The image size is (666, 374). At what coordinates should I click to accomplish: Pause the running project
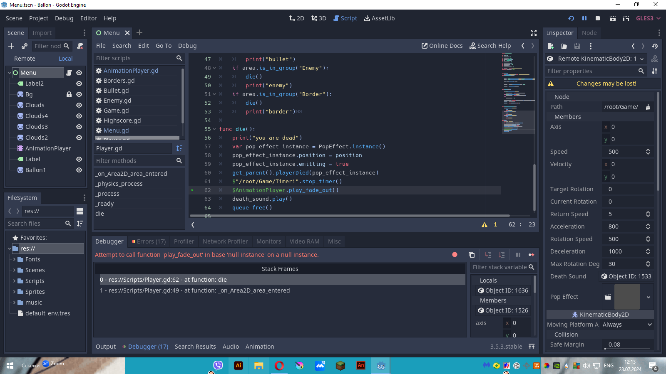pyautogui.click(x=584, y=18)
